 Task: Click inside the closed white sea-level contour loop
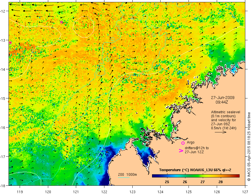(83, 27)
